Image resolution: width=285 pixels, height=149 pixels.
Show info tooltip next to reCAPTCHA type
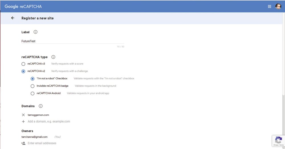coord(53,57)
